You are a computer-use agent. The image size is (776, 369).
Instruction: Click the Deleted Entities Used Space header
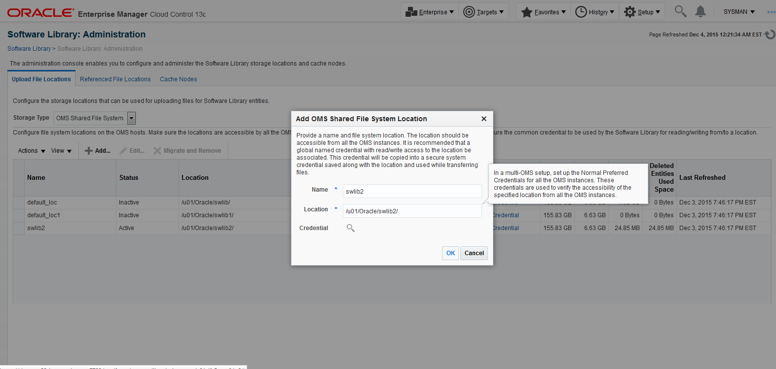point(660,178)
